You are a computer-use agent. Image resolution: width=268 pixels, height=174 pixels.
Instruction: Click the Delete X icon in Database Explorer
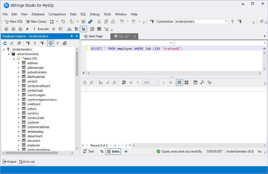tap(12, 43)
